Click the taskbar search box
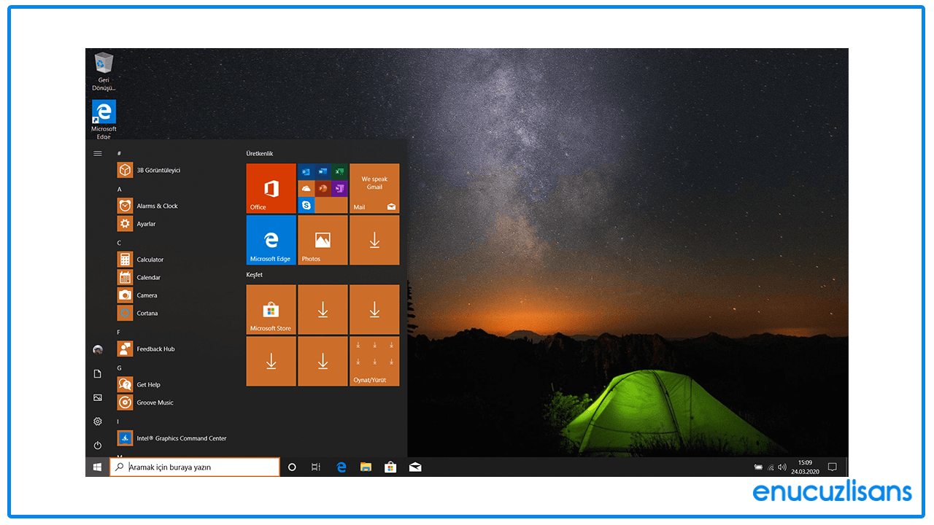The width and height of the screenshot is (934, 525). (193, 467)
